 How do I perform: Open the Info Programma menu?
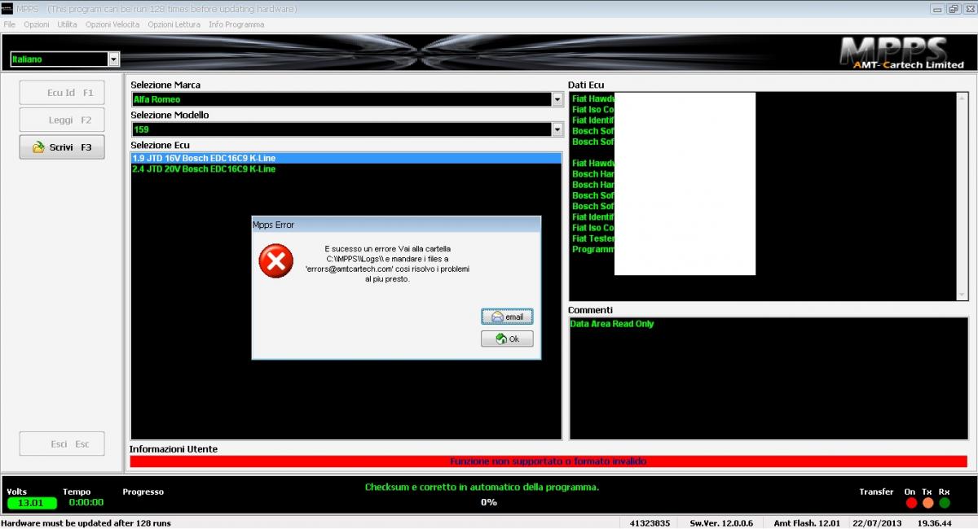coord(236,24)
